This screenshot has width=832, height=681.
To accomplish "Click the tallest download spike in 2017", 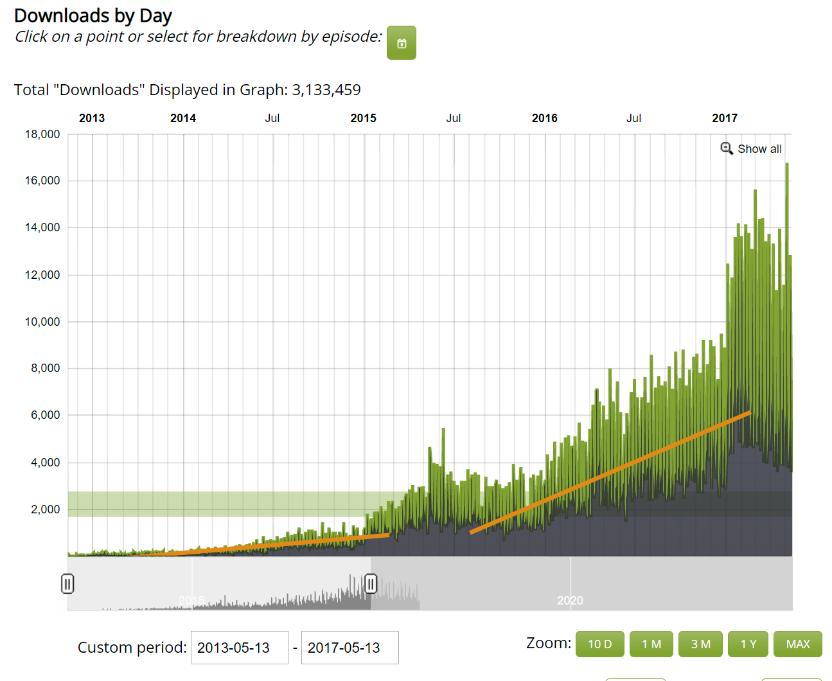I will point(787,166).
